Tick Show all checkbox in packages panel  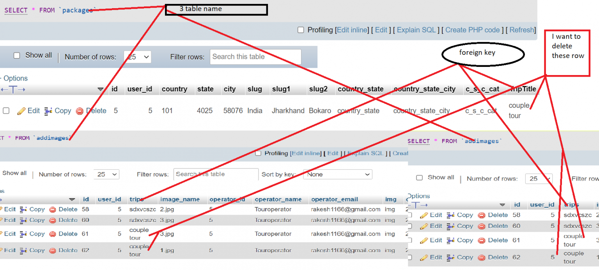17,56
